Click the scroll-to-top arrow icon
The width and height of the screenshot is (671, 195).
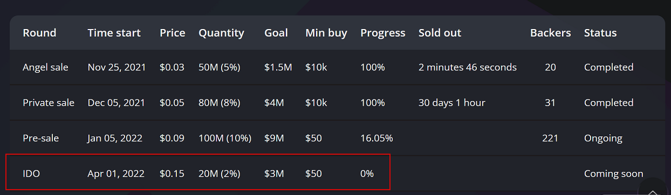653,190
